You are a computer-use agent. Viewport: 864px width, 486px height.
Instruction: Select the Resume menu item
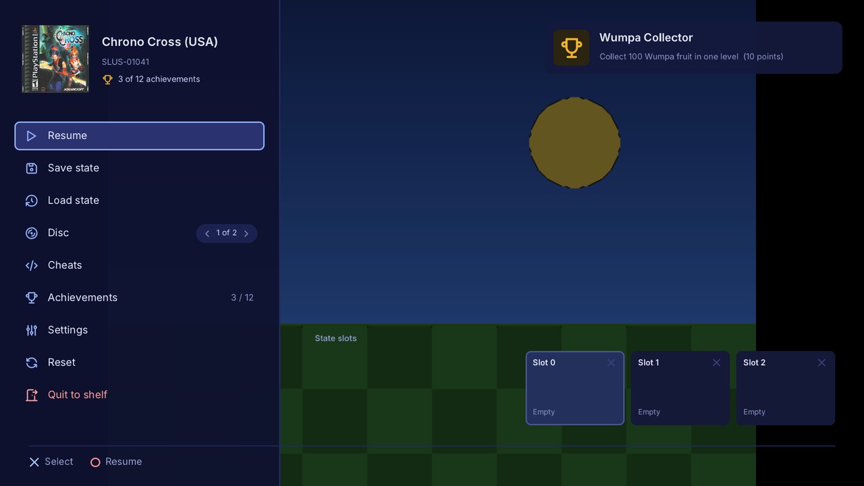[x=139, y=136]
